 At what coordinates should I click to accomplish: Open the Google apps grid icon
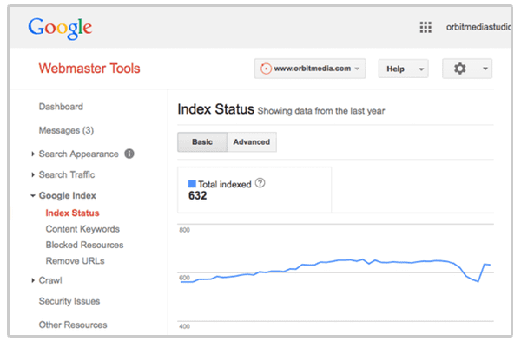coord(425,27)
